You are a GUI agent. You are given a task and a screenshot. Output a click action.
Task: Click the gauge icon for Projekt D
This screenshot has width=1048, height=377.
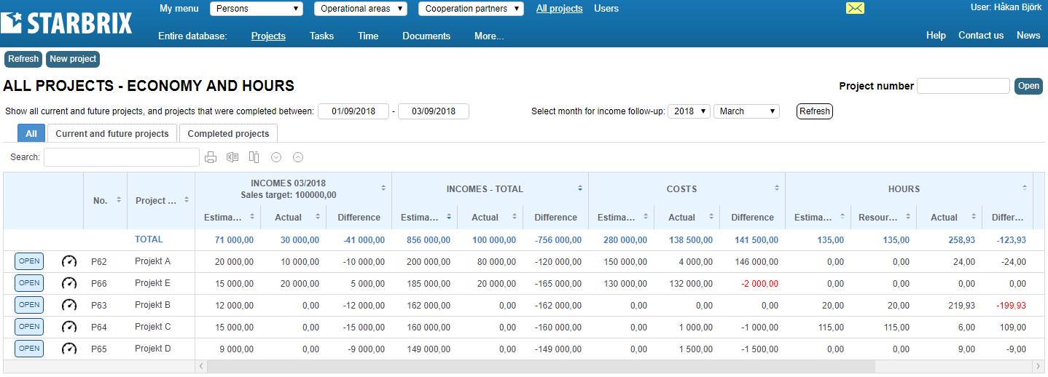[x=69, y=349]
